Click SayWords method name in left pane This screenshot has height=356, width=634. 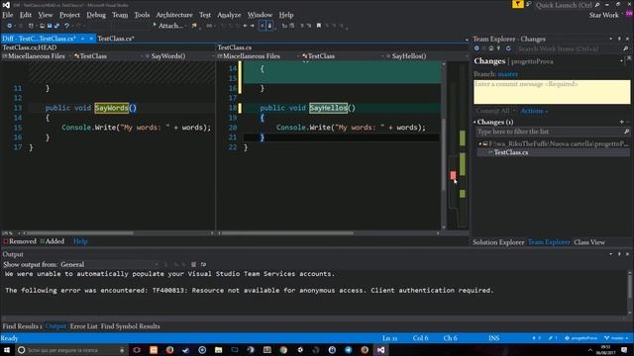112,108
